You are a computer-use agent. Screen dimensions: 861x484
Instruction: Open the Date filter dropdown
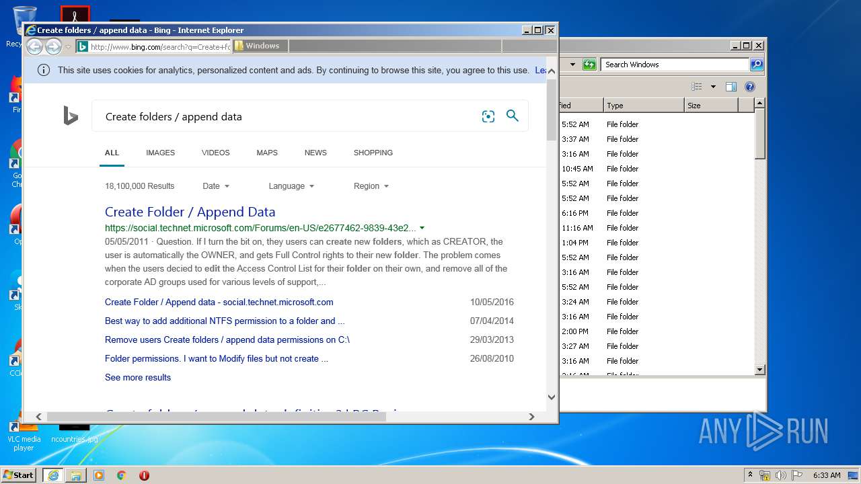point(216,186)
